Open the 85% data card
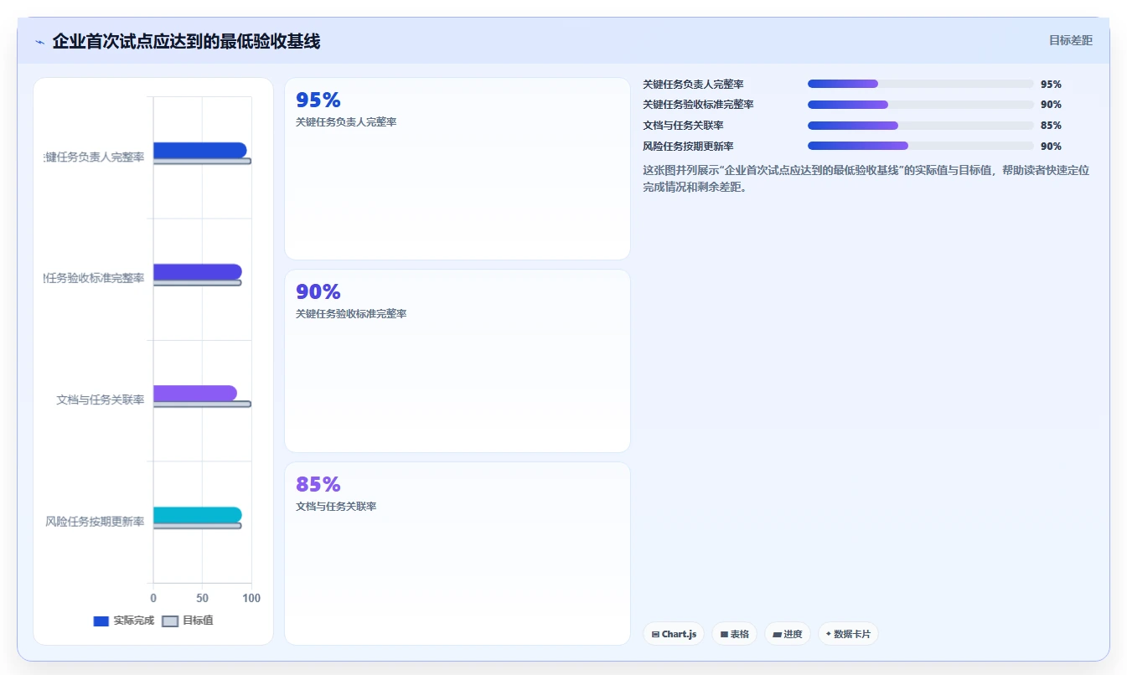Image resolution: width=1127 pixels, height=675 pixels. [x=458, y=554]
